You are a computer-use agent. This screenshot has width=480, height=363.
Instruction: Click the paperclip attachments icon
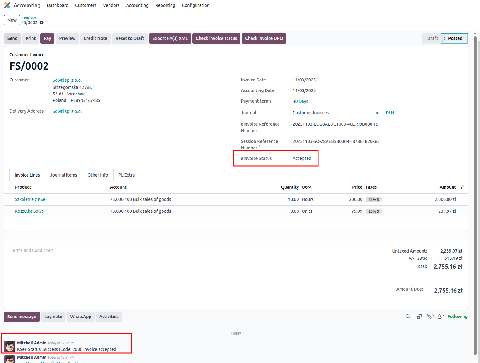[x=429, y=317]
